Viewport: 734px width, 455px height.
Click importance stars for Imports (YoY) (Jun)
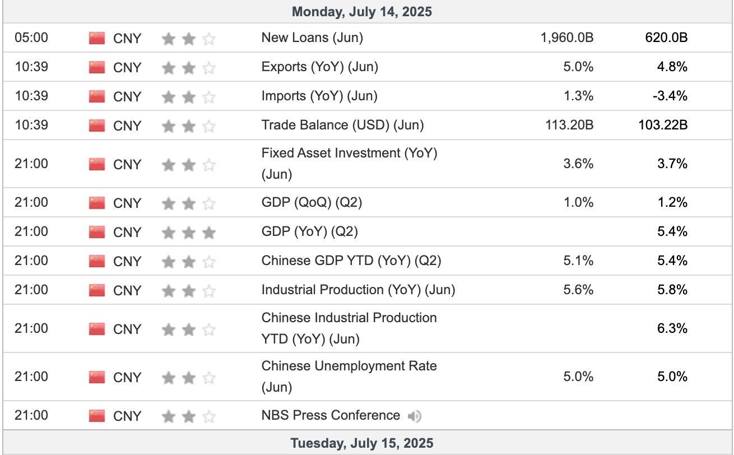click(189, 97)
